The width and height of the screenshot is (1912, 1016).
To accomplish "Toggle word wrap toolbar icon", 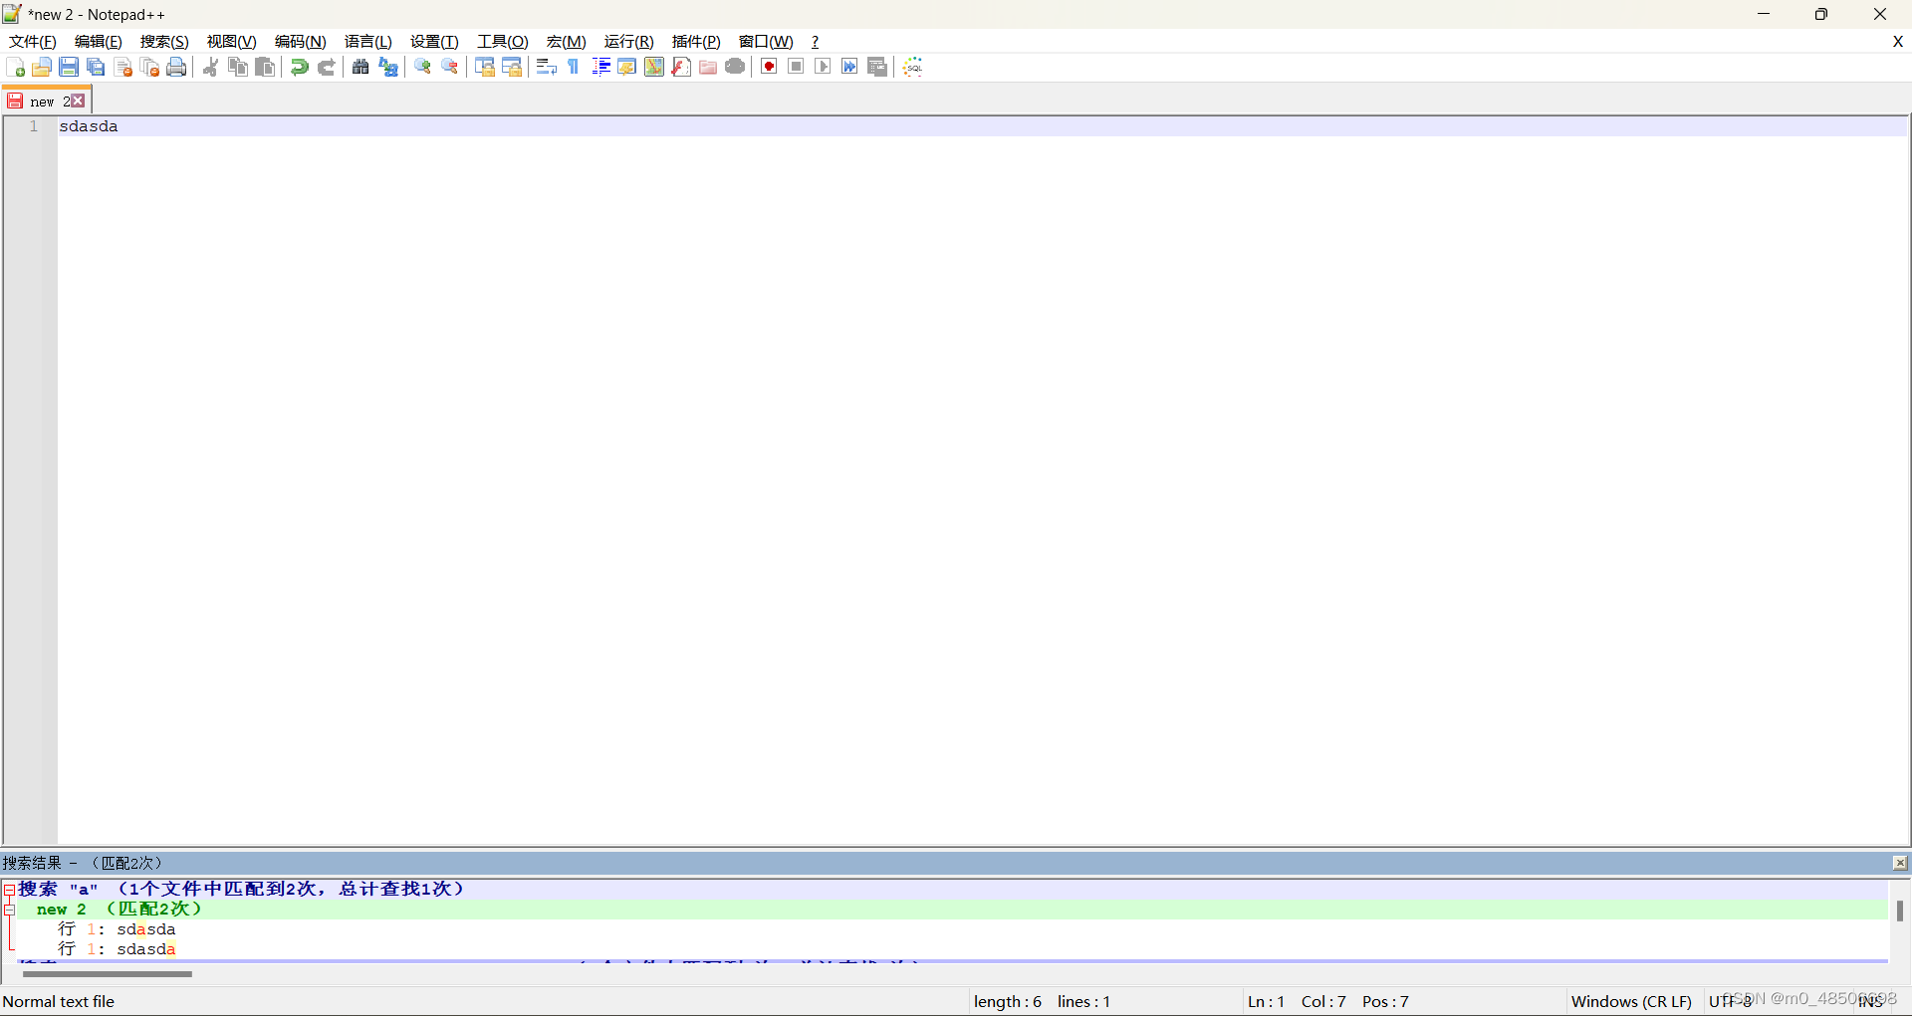I will (546, 67).
